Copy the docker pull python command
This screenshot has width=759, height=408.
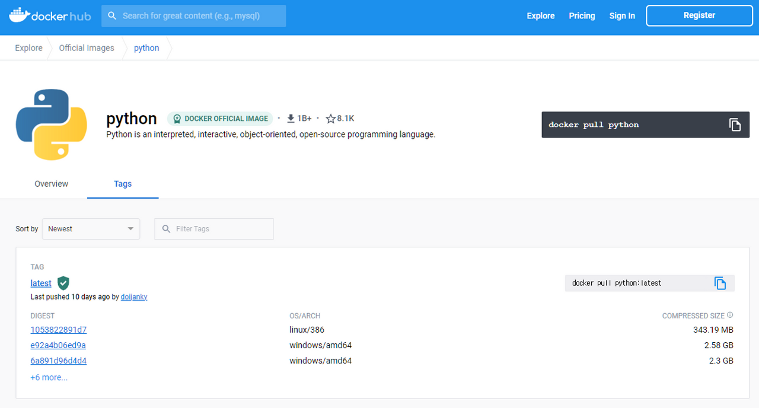735,125
